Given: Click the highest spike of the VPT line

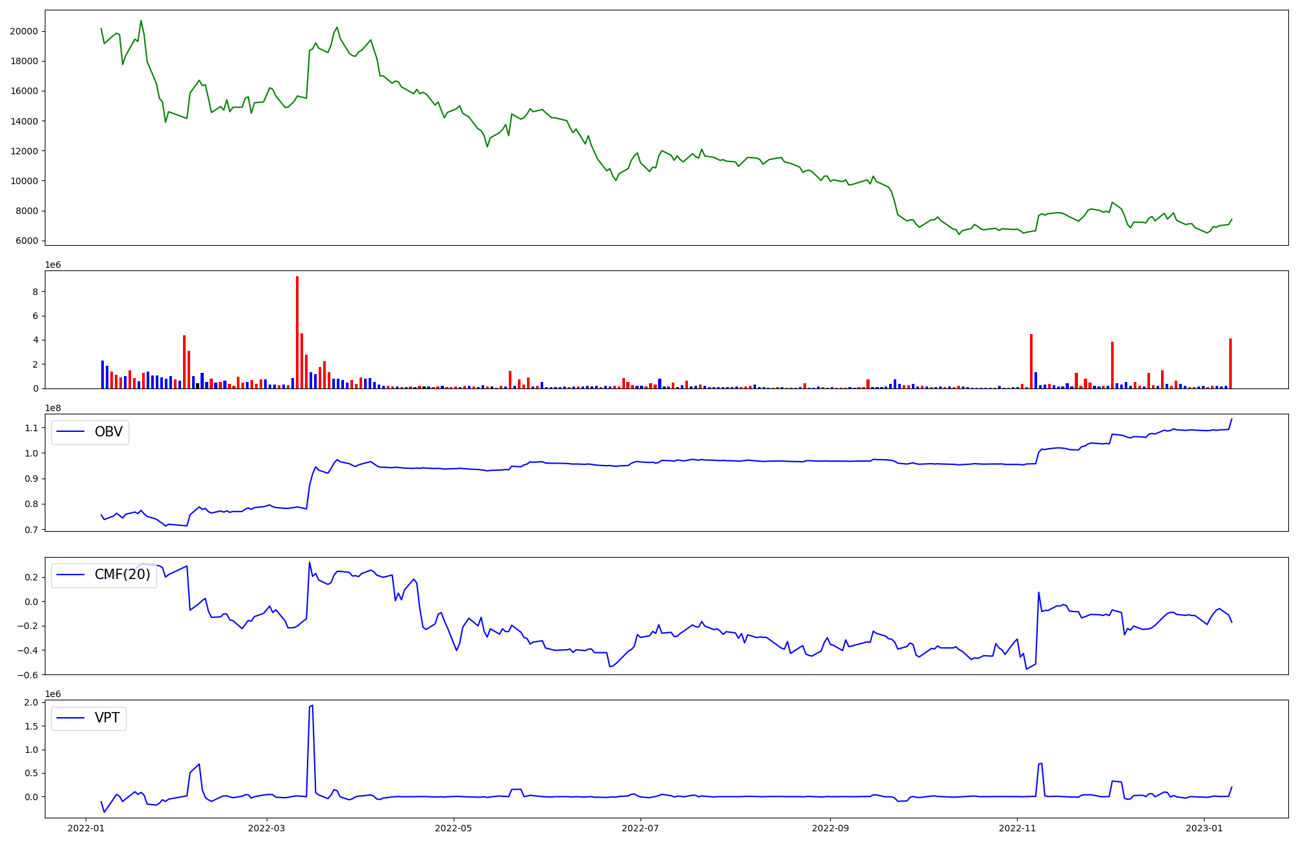Looking at the screenshot, I should tap(312, 706).
